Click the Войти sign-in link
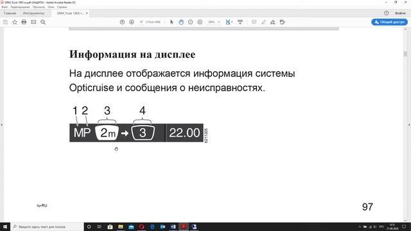The height and width of the screenshot is (231, 411). click(x=400, y=13)
